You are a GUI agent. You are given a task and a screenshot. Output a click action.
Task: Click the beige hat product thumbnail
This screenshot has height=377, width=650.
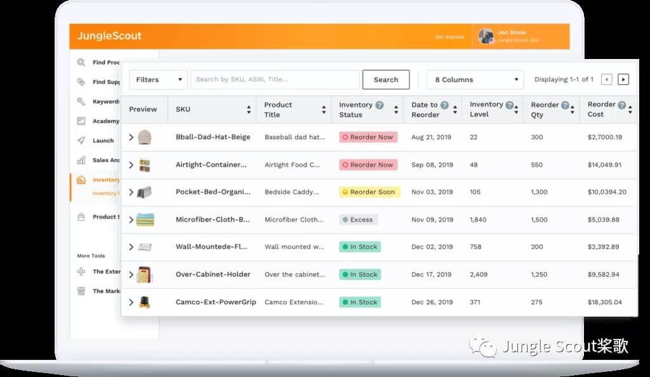point(145,137)
